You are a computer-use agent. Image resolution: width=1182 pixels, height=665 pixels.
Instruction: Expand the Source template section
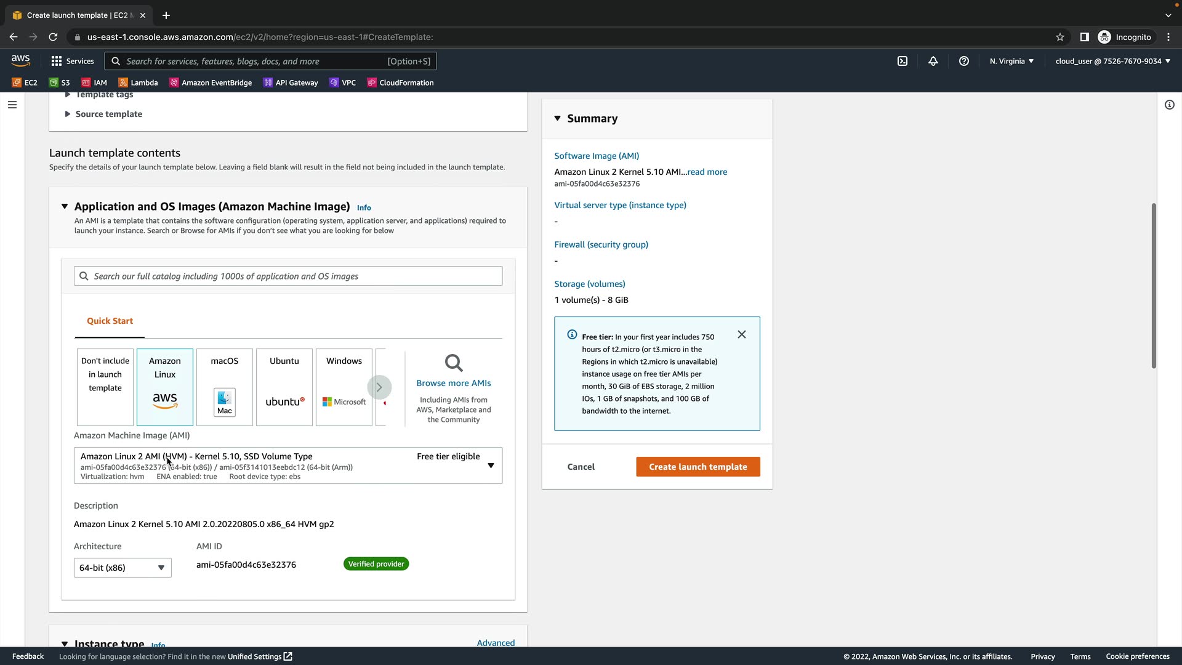tap(108, 114)
